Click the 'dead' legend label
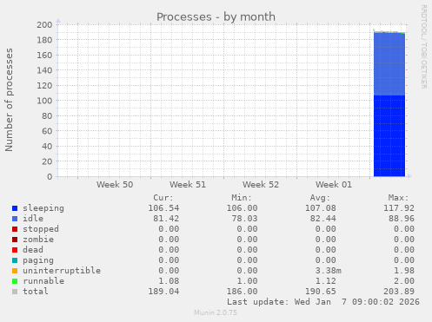The width and height of the screenshot is (432, 322). point(33,250)
